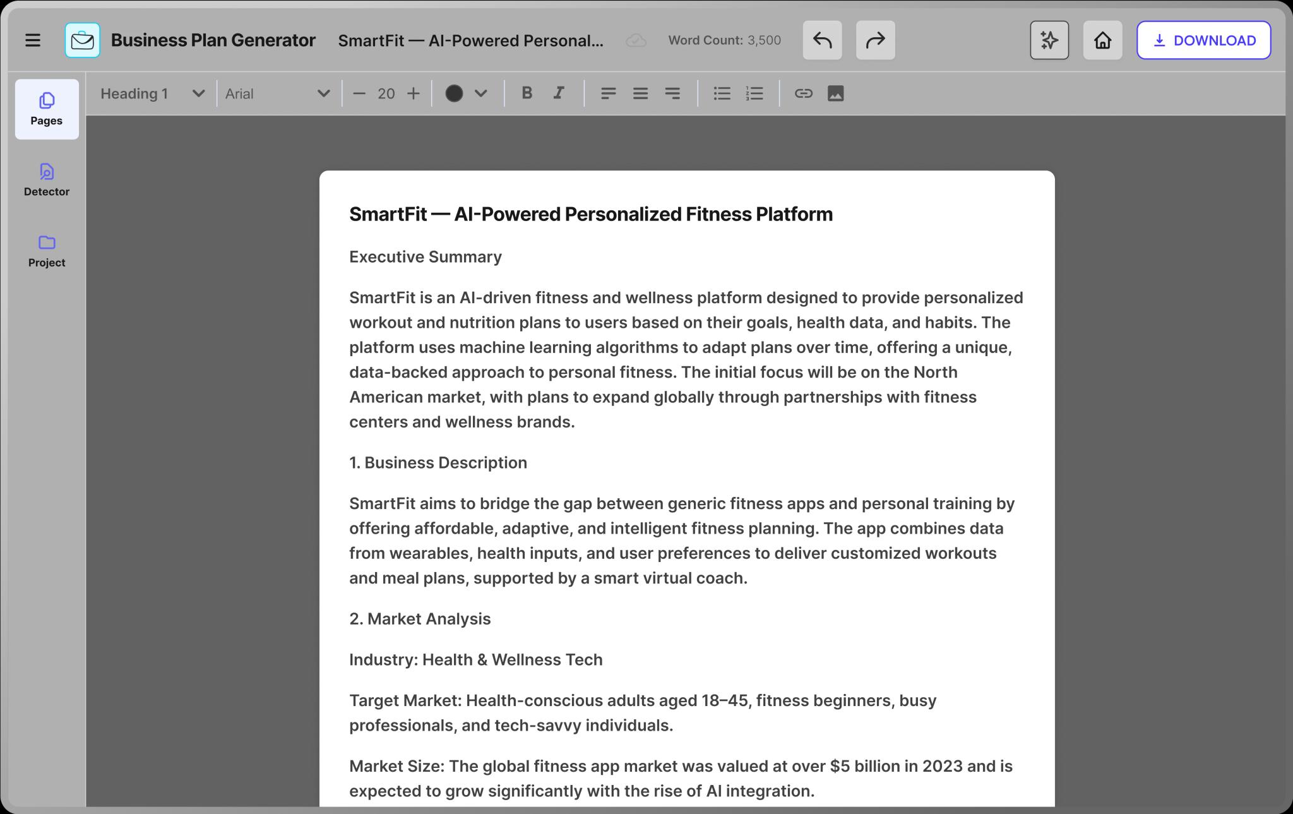Click the redo arrow button

875,40
